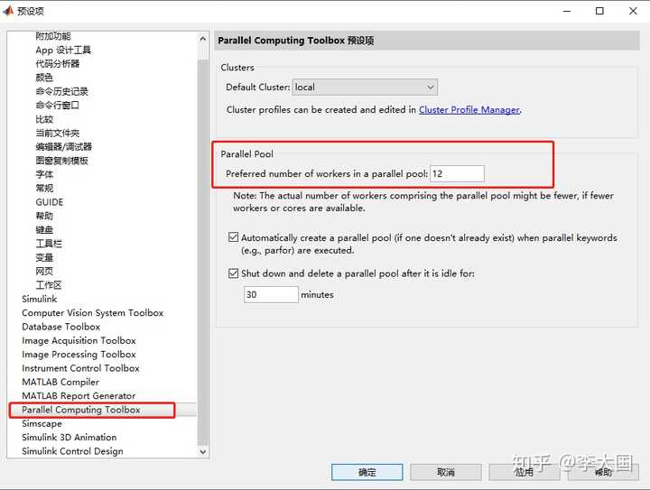
Task: Minimize the 预设项 window
Action: point(567,11)
